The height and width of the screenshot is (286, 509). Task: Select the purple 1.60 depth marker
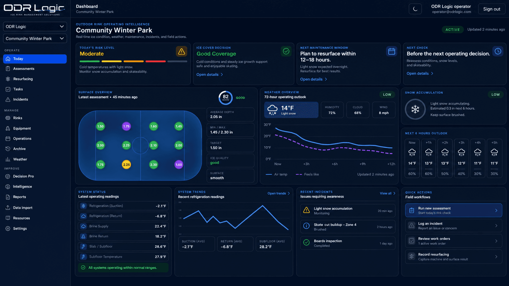point(179,165)
